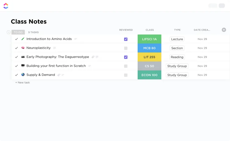Check Reviewed box for Neuroplasticity
Screen dimensions: 230x141
(x=126, y=48)
